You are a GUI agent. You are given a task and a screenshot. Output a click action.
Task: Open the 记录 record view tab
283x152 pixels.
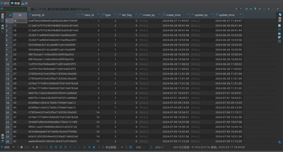tap(2, 138)
